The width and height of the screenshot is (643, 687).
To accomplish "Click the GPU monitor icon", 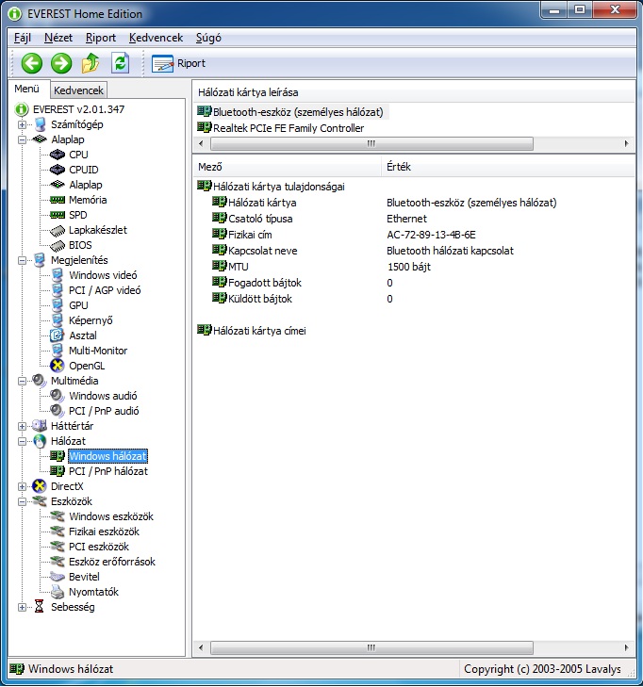I will pos(58,305).
